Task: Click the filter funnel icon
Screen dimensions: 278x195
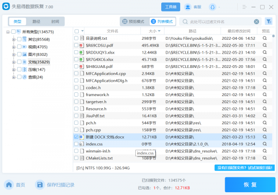Action: tap(268, 21)
